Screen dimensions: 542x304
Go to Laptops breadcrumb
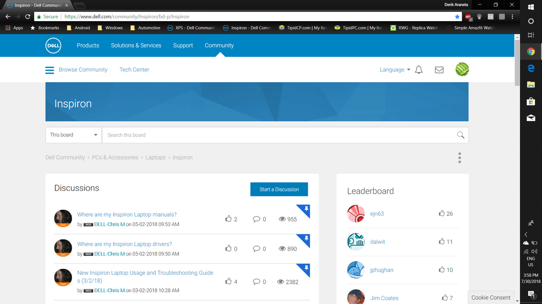pos(155,157)
